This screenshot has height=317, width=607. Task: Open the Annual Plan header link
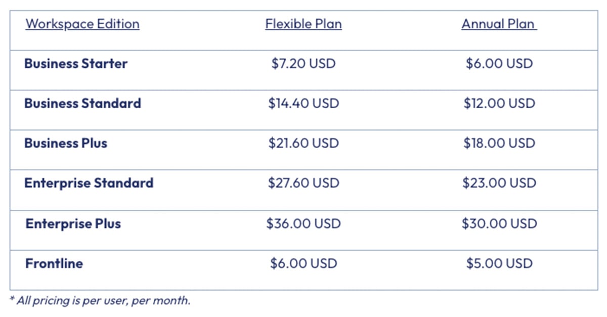click(499, 24)
